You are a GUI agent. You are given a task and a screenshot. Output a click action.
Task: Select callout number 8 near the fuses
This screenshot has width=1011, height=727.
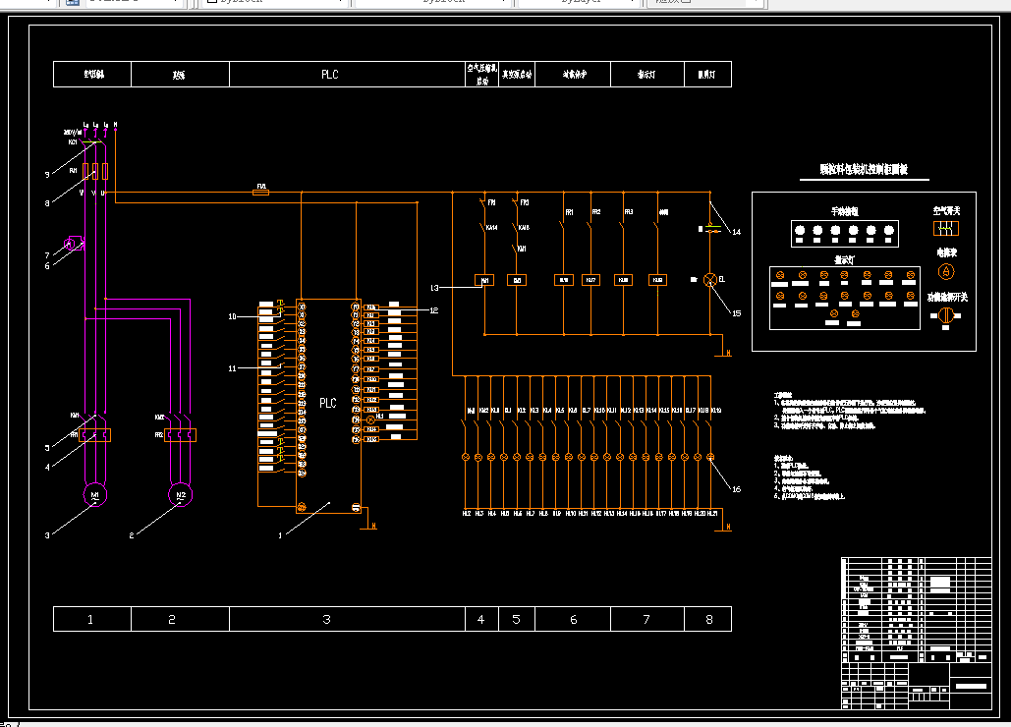click(47, 203)
